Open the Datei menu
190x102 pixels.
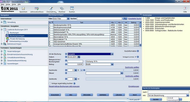[2, 4]
